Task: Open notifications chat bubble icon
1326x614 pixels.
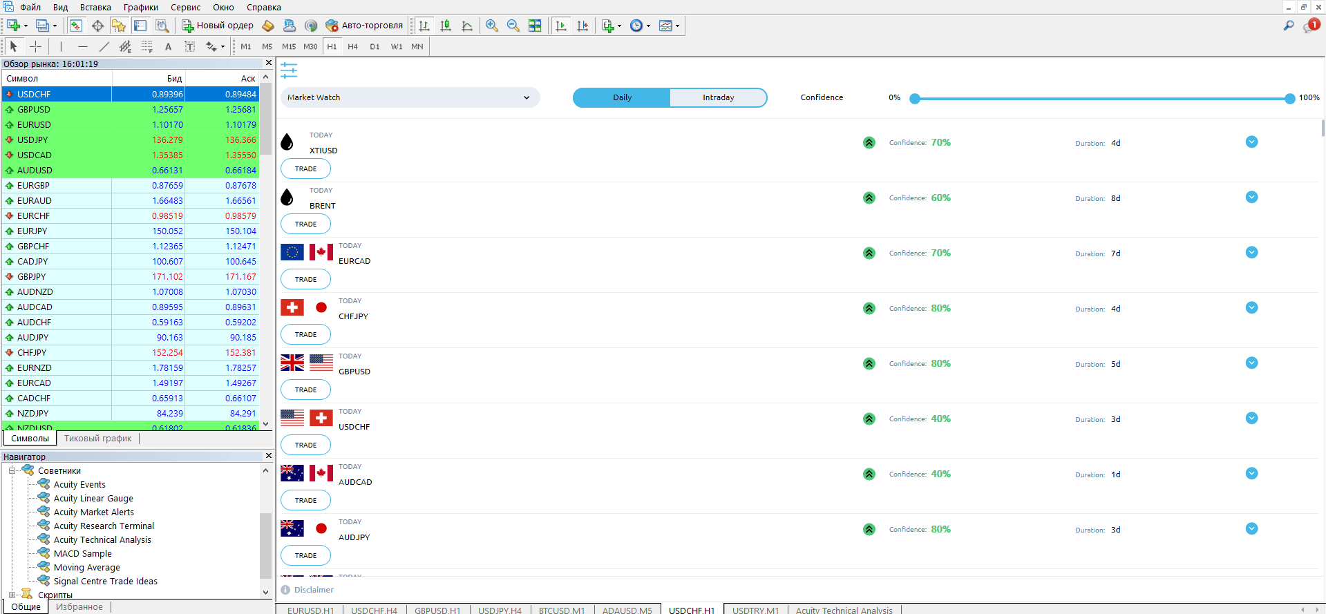Action: pos(1311,26)
